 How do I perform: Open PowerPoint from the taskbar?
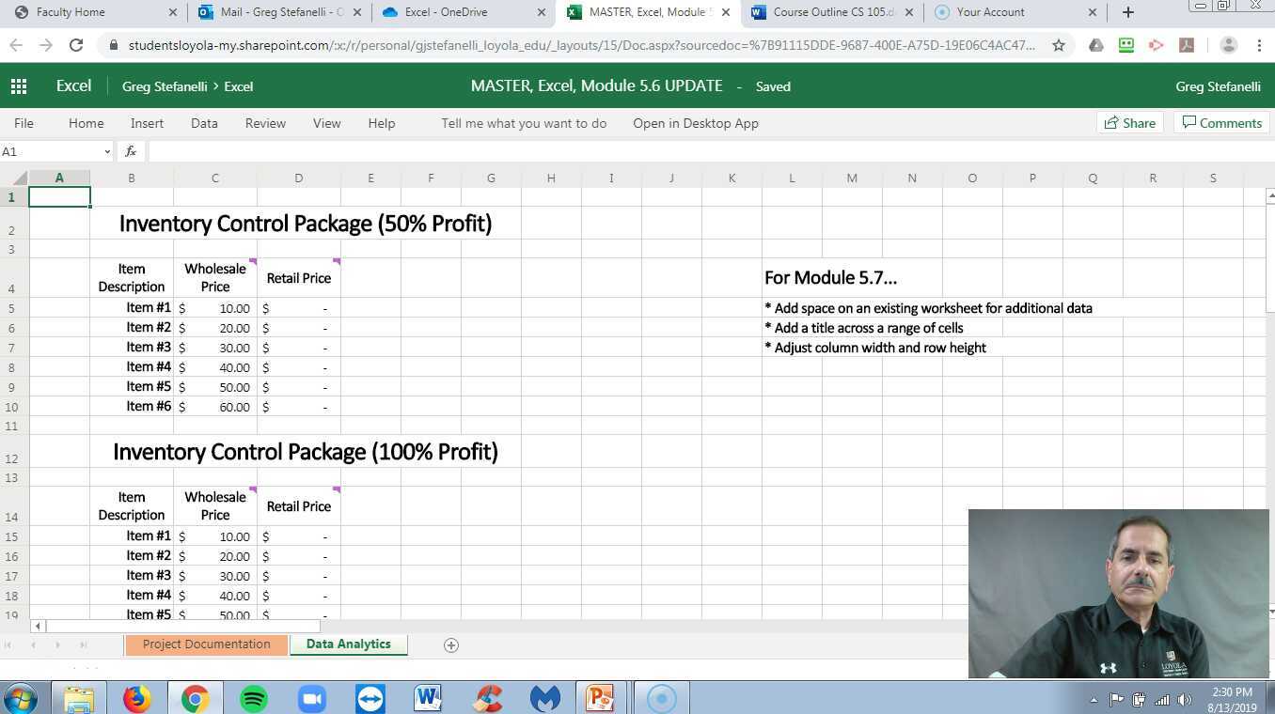[x=599, y=699]
